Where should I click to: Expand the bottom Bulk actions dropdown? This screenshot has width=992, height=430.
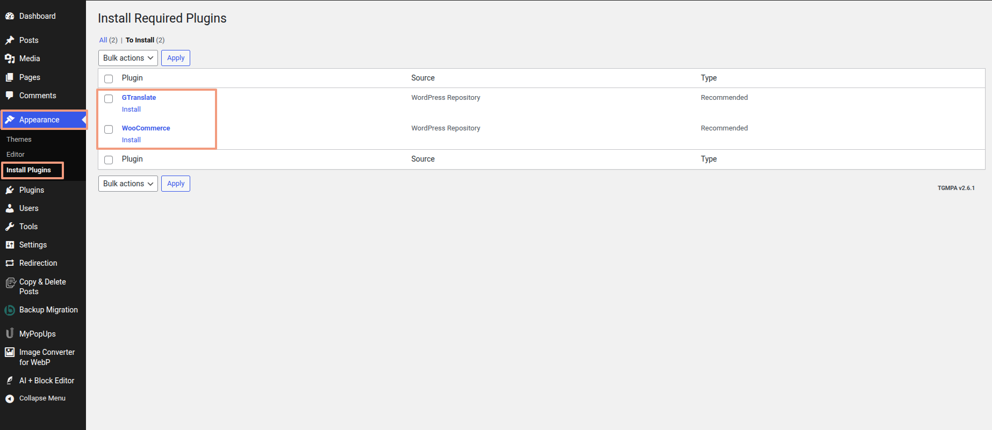pyautogui.click(x=128, y=184)
